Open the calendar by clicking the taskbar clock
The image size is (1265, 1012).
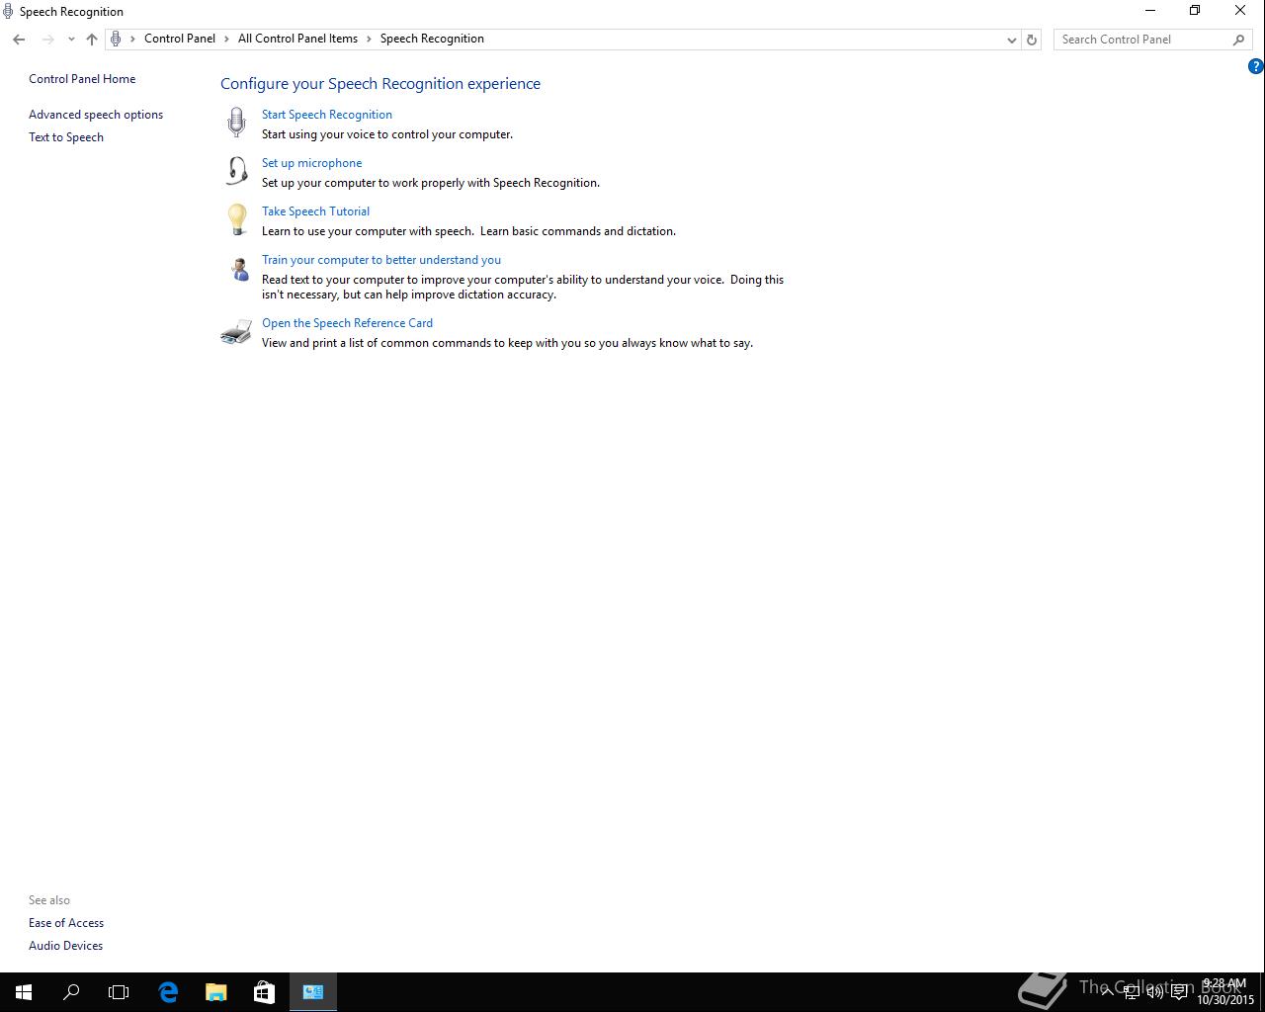tap(1225, 992)
